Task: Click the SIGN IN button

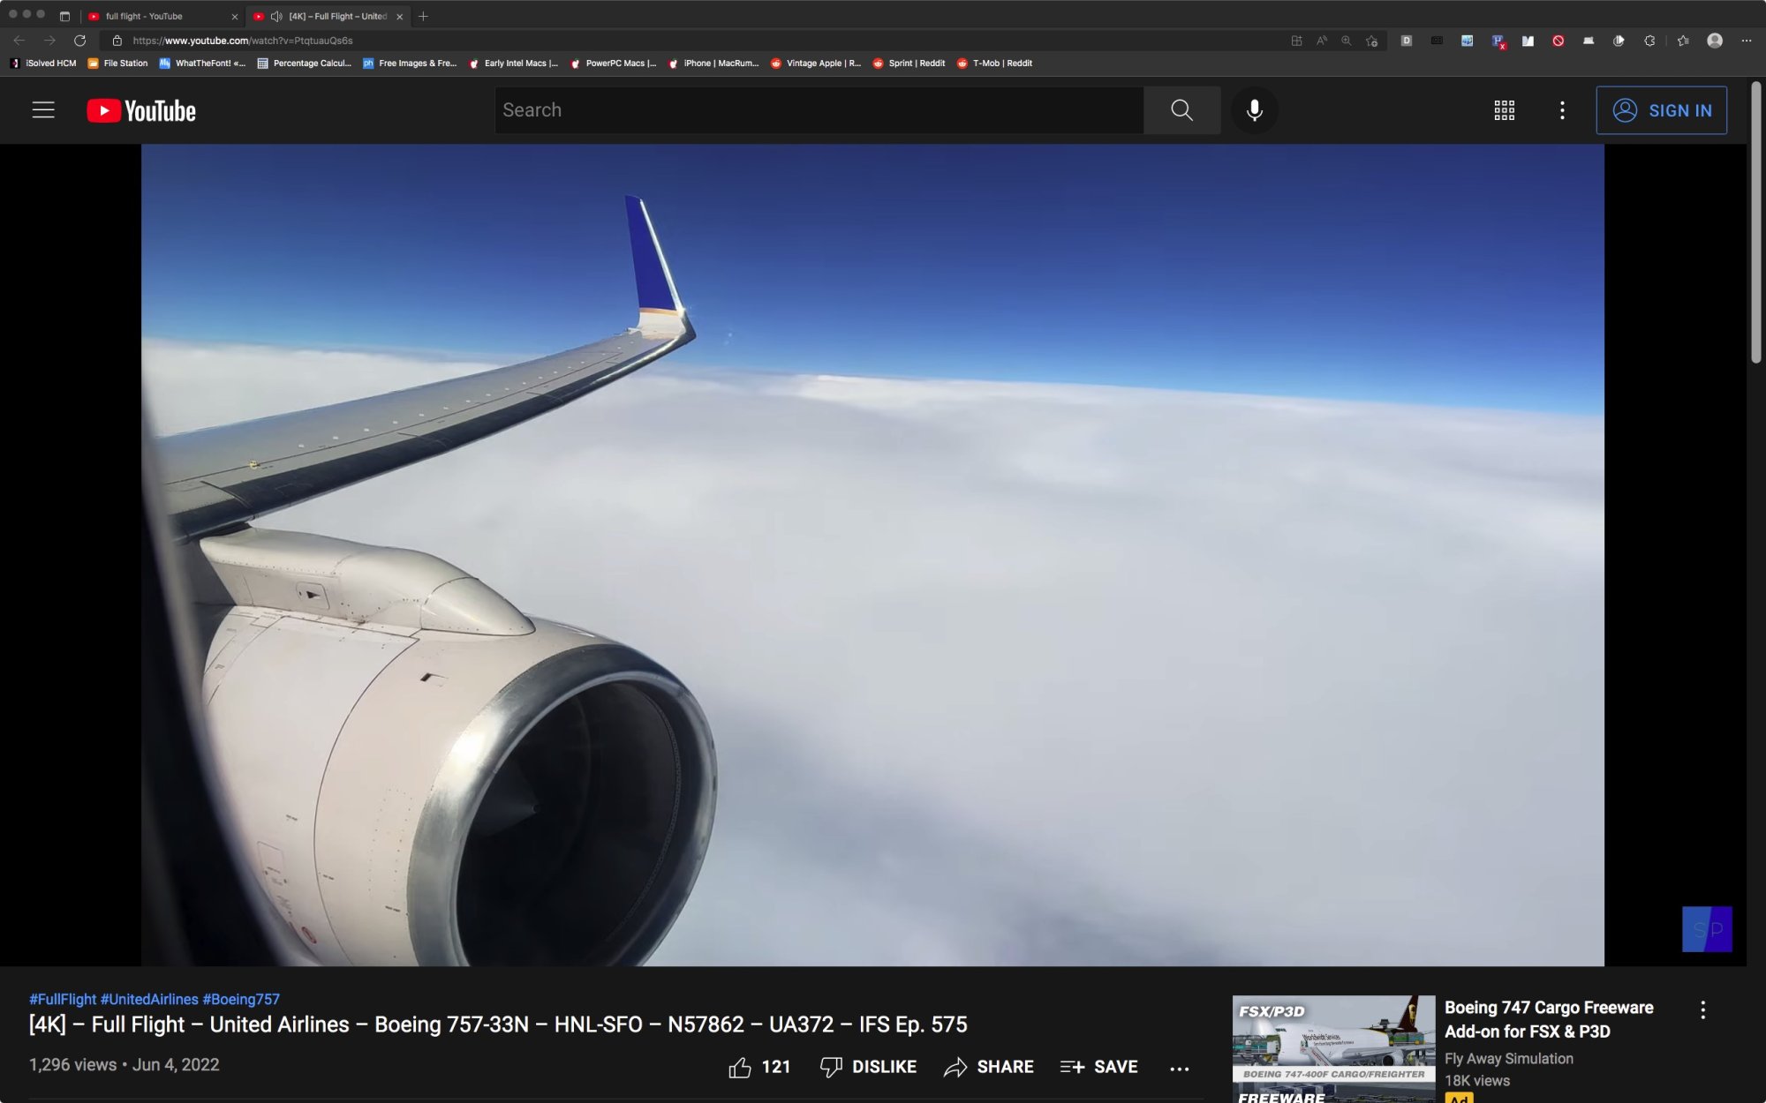Action: click(x=1661, y=110)
